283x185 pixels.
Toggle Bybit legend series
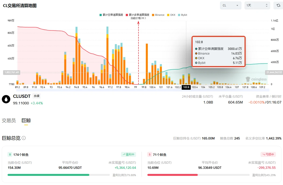pos(182,15)
